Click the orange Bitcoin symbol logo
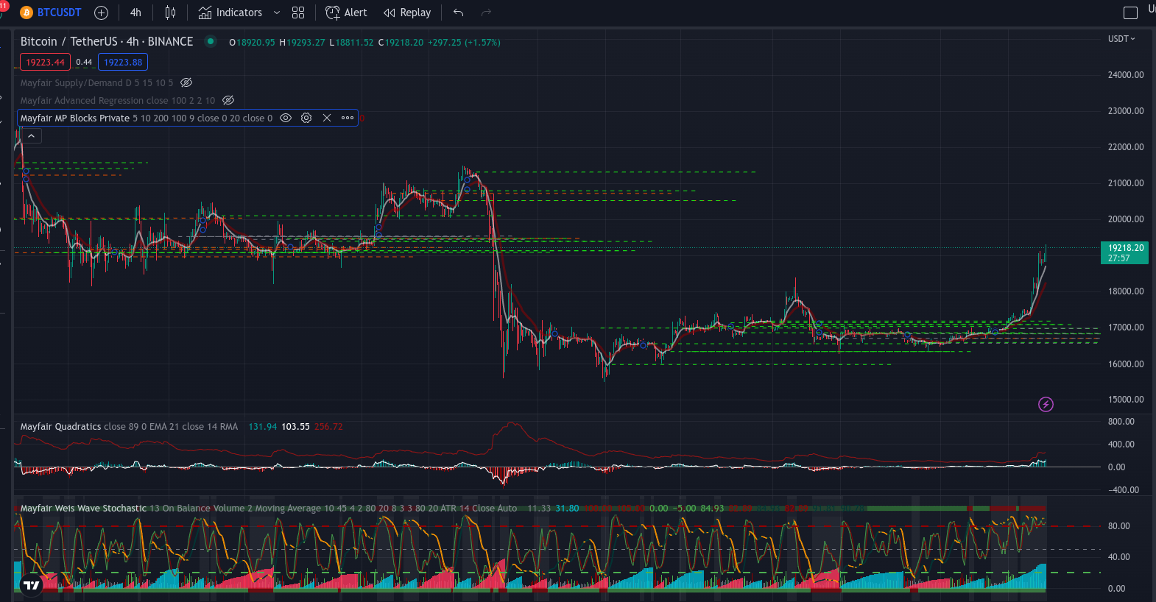The width and height of the screenshot is (1156, 602). click(27, 13)
